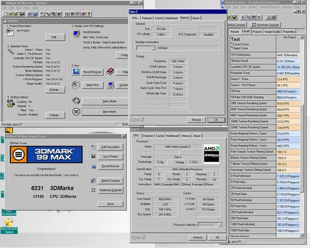Click the delete X icon in Result Browser toolbar
The width and height of the screenshot is (310, 248).
[x=260, y=17]
